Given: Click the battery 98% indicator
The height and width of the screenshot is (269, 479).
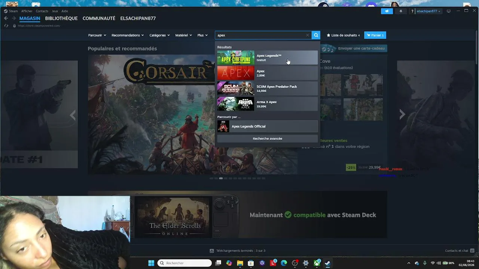Looking at the screenshot, I should 448,263.
